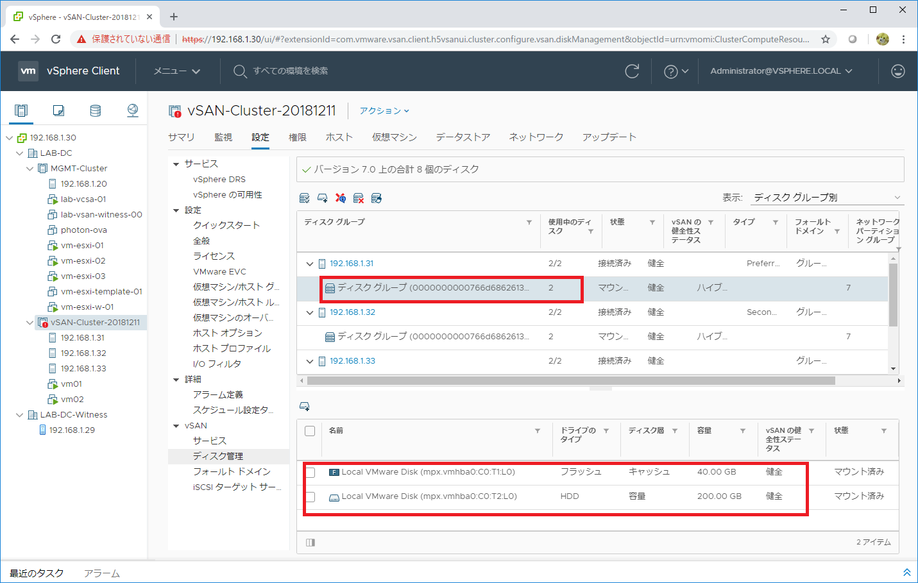Click the claim unused disks icon
Screen dimensions: 918x583
tap(305, 198)
